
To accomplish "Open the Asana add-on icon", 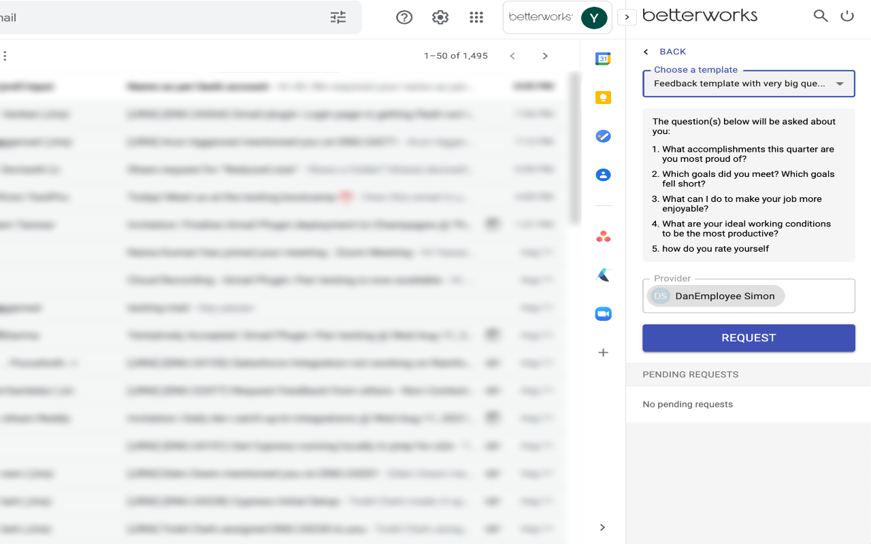I will (x=603, y=237).
